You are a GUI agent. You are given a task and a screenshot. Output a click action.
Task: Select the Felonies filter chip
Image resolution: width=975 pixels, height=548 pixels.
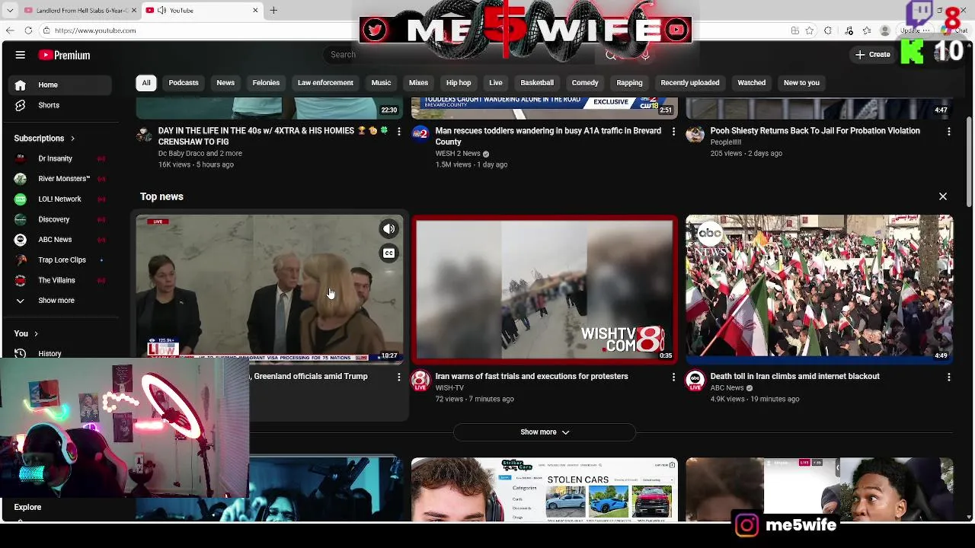click(x=266, y=82)
